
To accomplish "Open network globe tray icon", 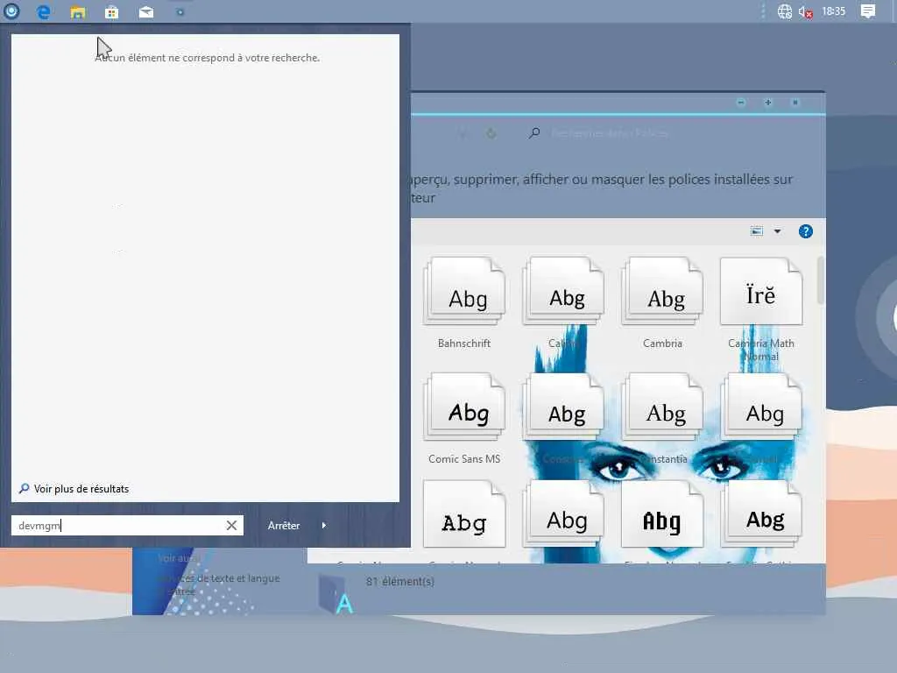I will tap(784, 11).
